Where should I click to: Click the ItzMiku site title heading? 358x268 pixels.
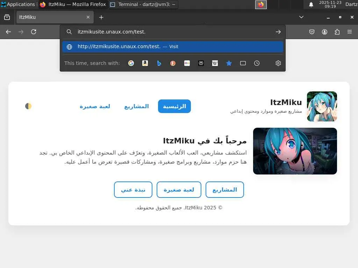click(286, 102)
